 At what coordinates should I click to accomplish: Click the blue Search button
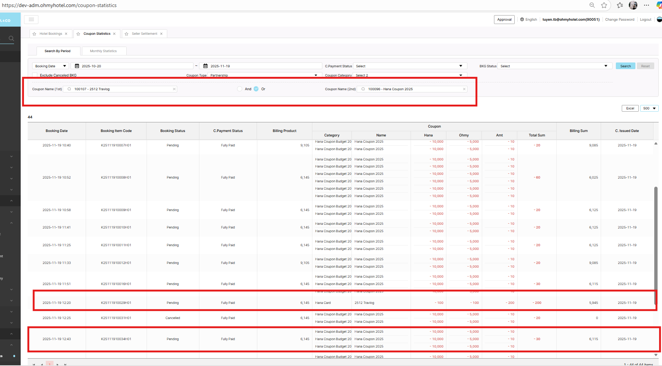(x=625, y=66)
